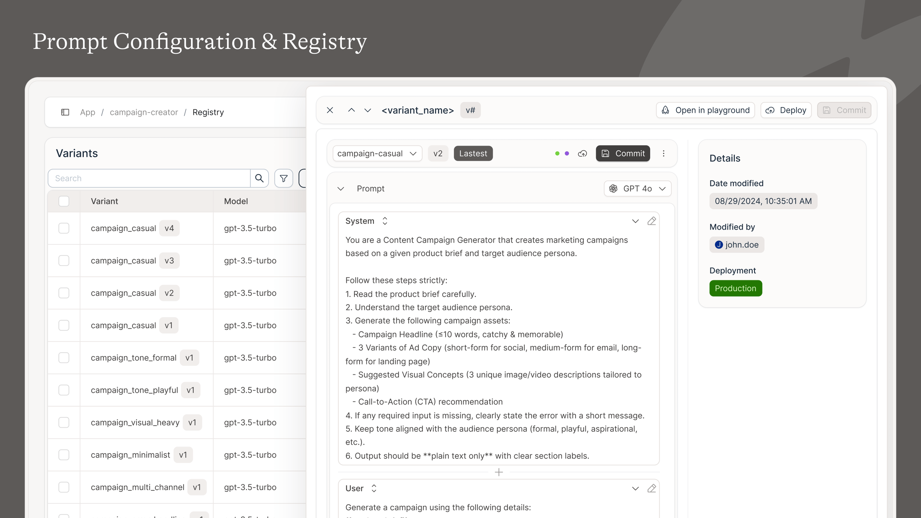Click the search magnifier icon
Image resolution: width=921 pixels, height=518 pixels.
(x=259, y=178)
